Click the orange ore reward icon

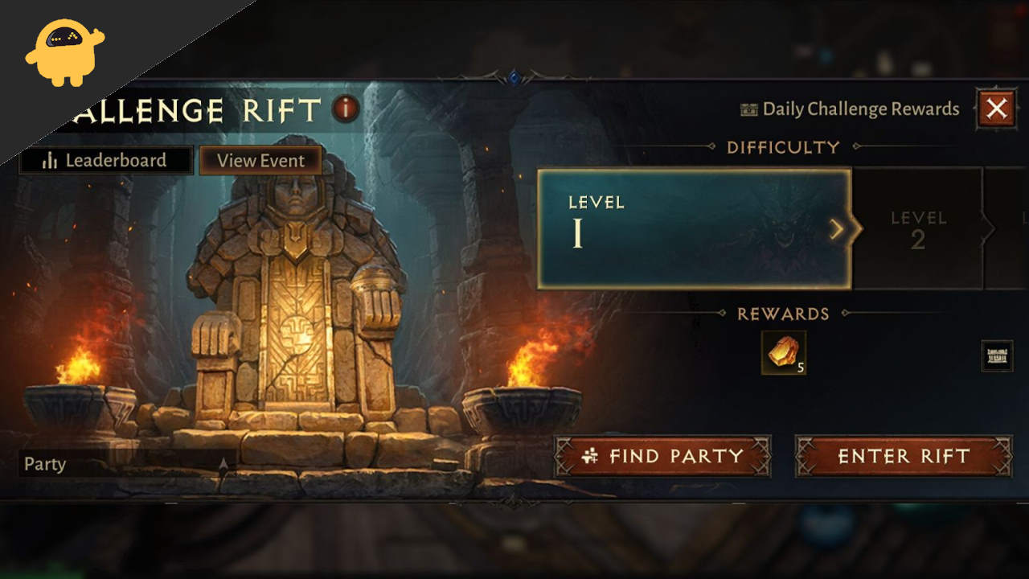tap(783, 353)
